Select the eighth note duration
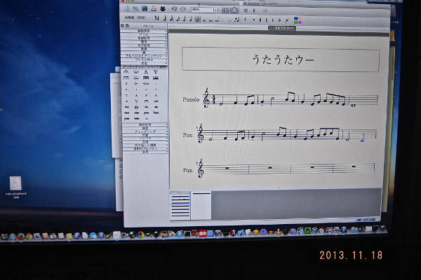The image size is (421, 280). [185, 19]
